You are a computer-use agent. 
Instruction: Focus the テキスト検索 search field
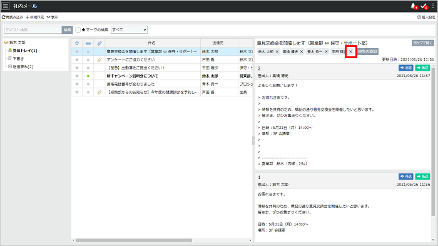click(x=33, y=29)
